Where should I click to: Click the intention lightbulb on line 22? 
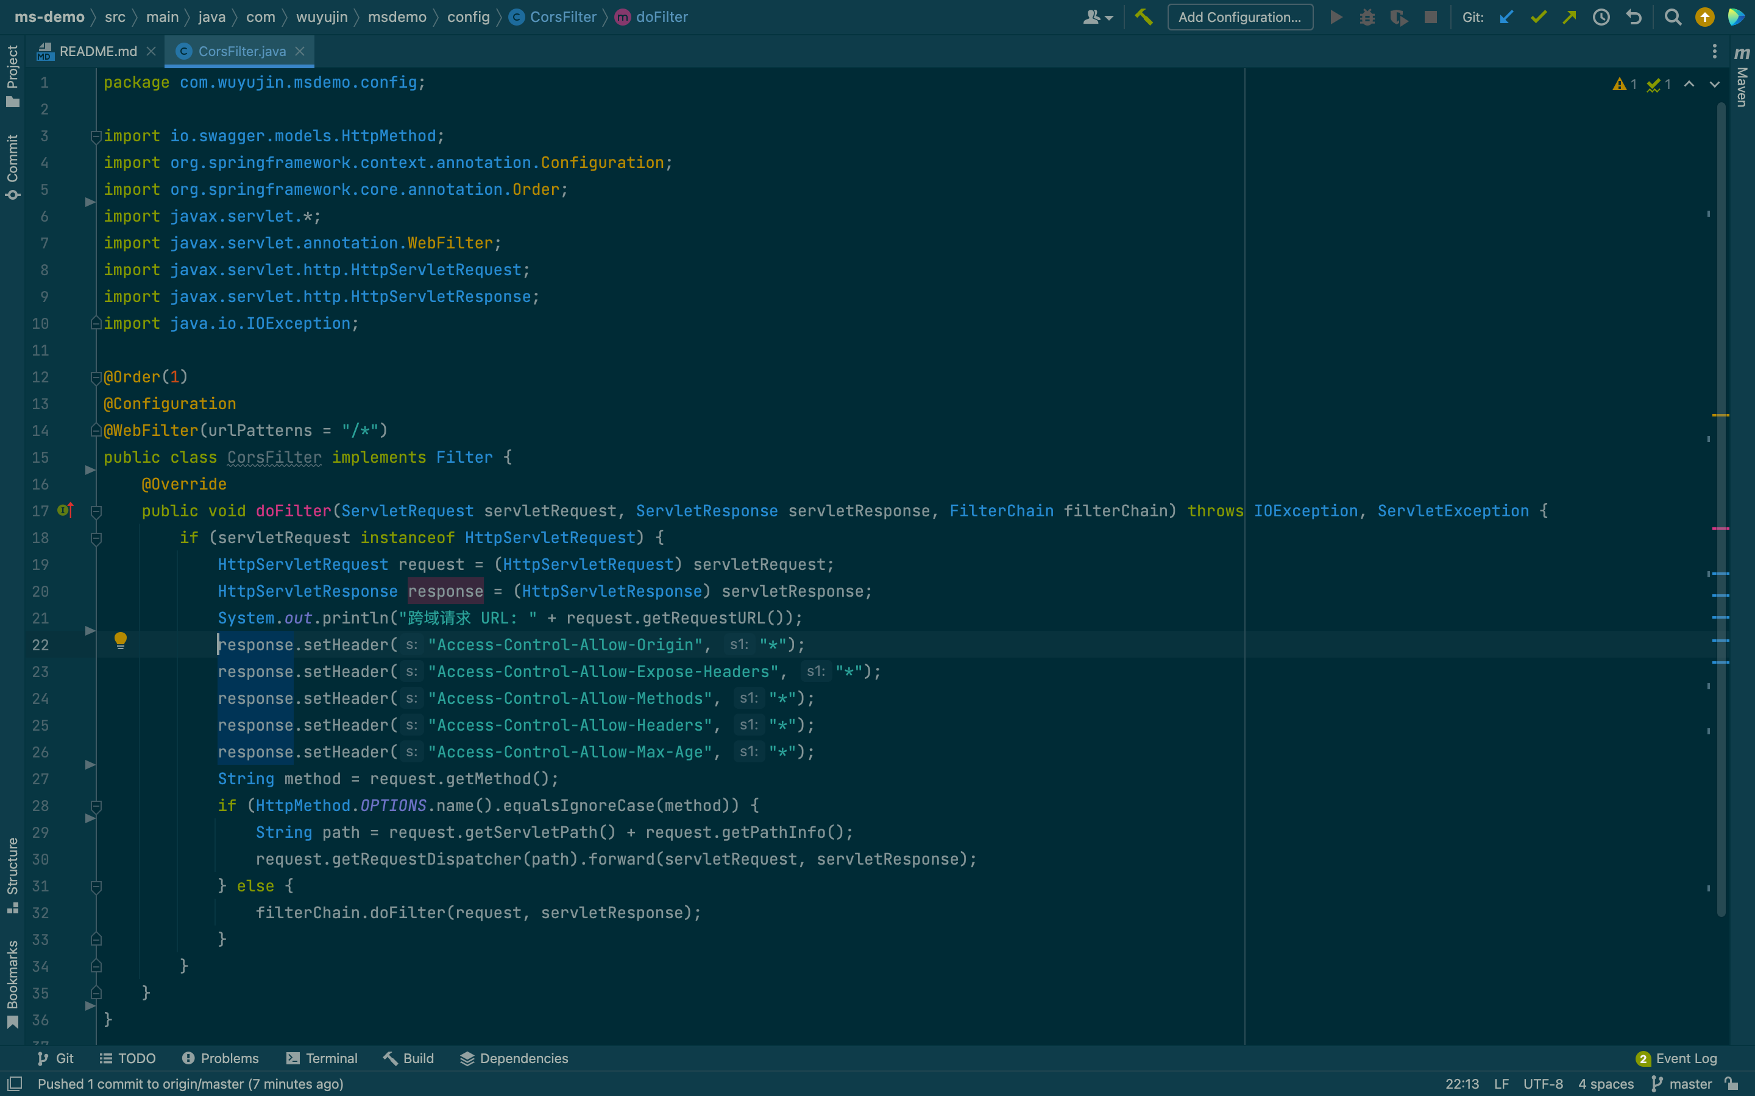pyautogui.click(x=121, y=639)
